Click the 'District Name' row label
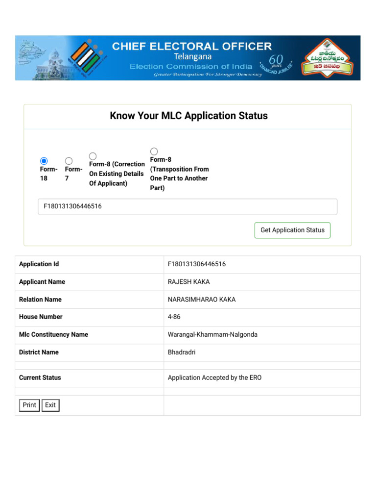This screenshot has height=502, width=376. [x=39, y=352]
